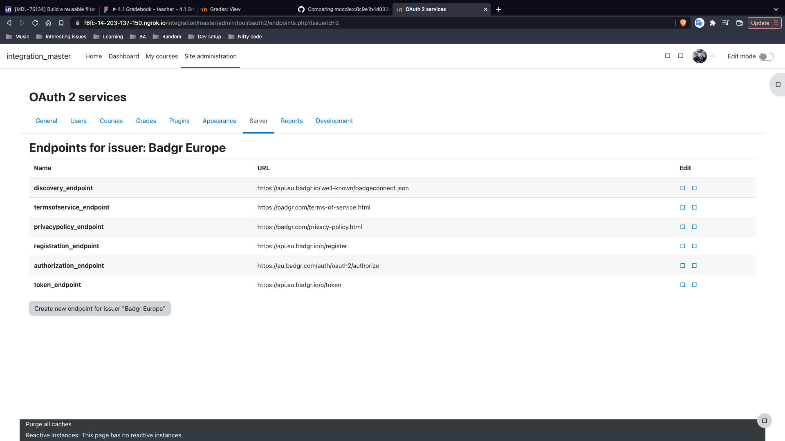This screenshot has width=785, height=441.
Task: Open the user menu dropdown next to avatar
Action: [x=712, y=56]
